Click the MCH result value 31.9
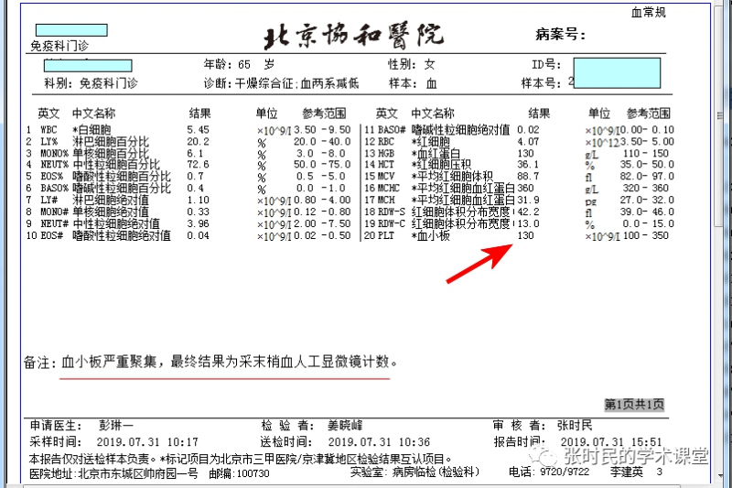Viewport: 732px width, 488px height. pos(529,200)
